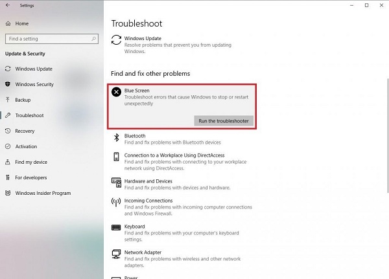Click the Bluetooth symbol icon
Image resolution: width=389 pixels, height=279 pixels.
[116, 137]
